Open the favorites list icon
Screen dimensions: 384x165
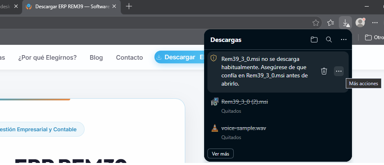pyautogui.click(x=331, y=23)
